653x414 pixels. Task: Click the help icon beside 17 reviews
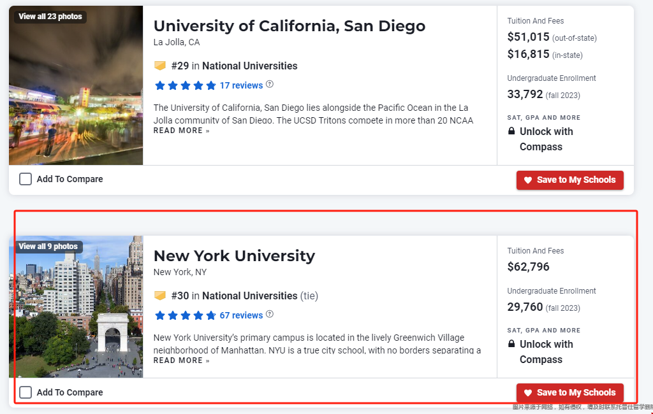click(270, 84)
